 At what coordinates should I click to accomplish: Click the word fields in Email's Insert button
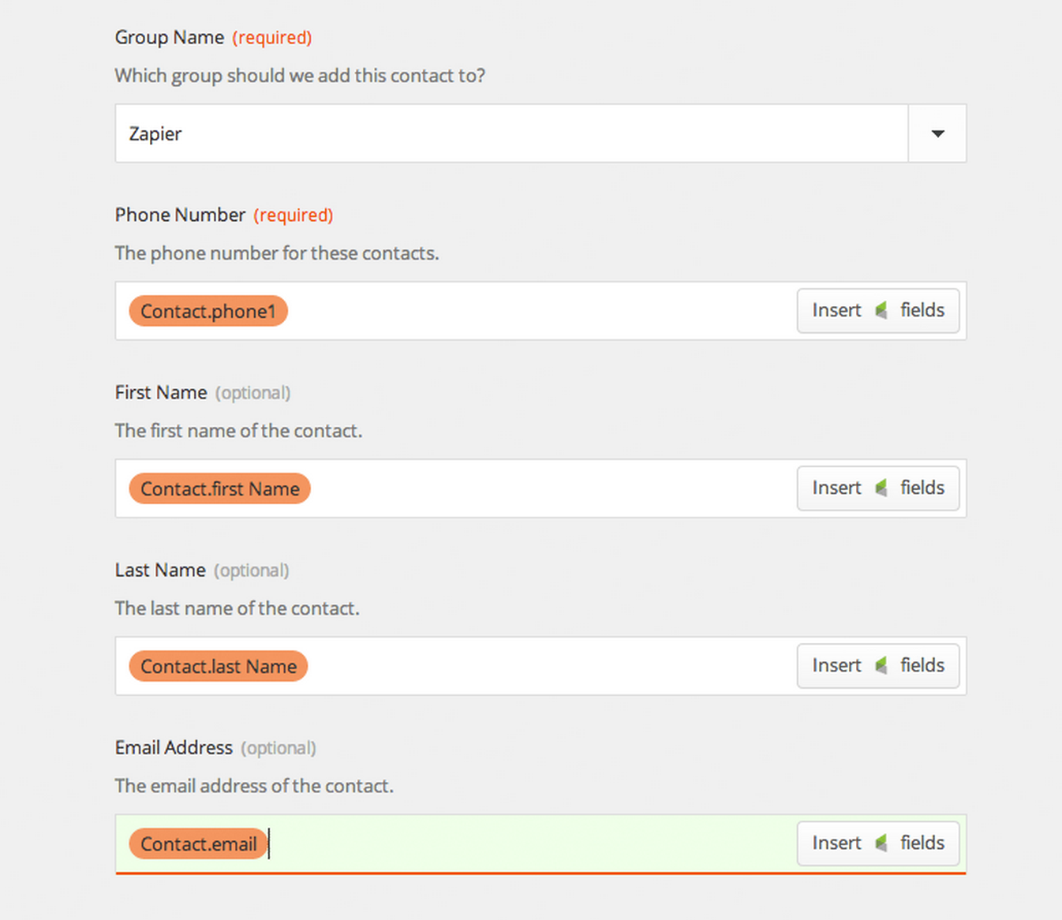click(922, 843)
